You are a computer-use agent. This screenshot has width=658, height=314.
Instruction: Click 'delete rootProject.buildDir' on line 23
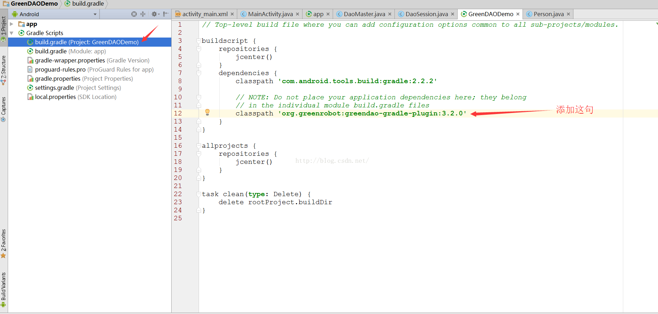click(275, 202)
